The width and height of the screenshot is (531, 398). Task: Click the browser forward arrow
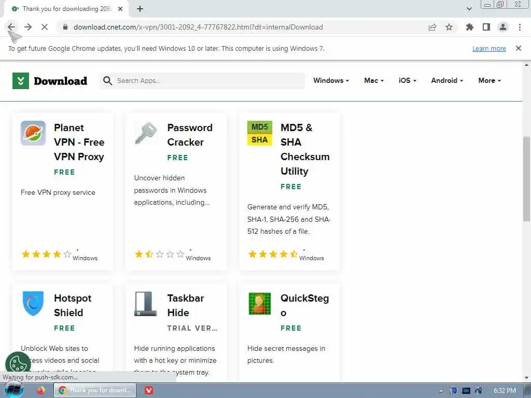28,27
